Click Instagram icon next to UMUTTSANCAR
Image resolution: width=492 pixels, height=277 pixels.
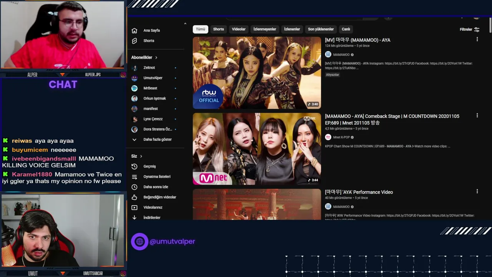tap(123, 274)
